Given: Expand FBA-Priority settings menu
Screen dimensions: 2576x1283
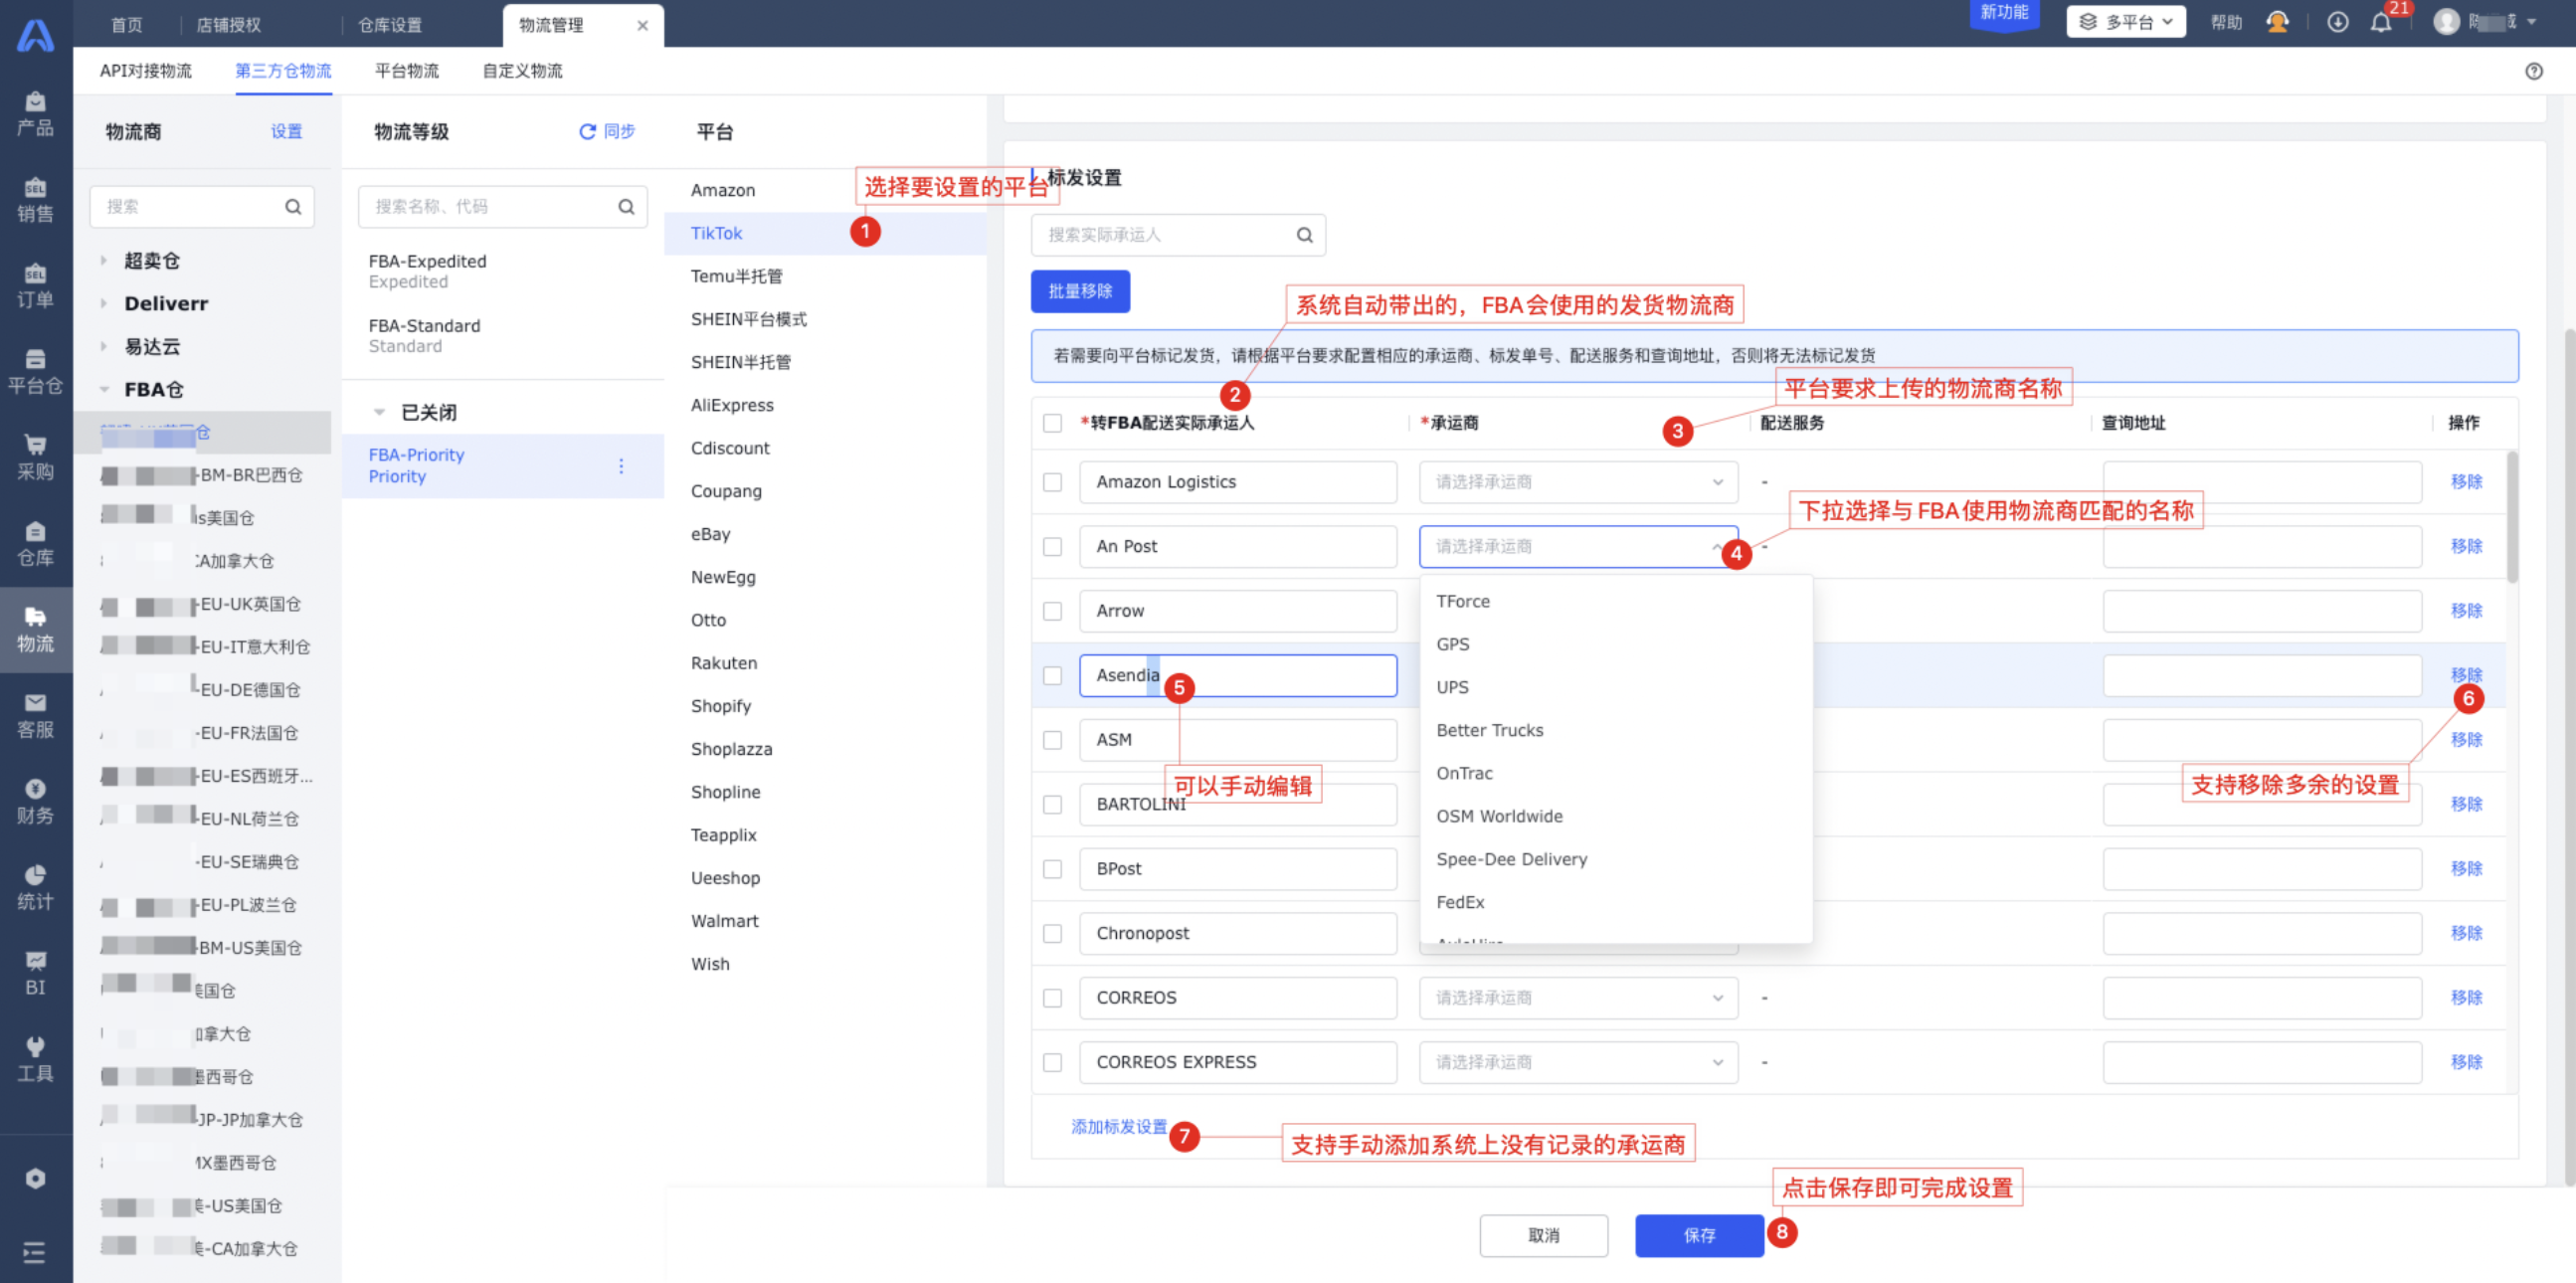Looking at the screenshot, I should click(x=620, y=464).
